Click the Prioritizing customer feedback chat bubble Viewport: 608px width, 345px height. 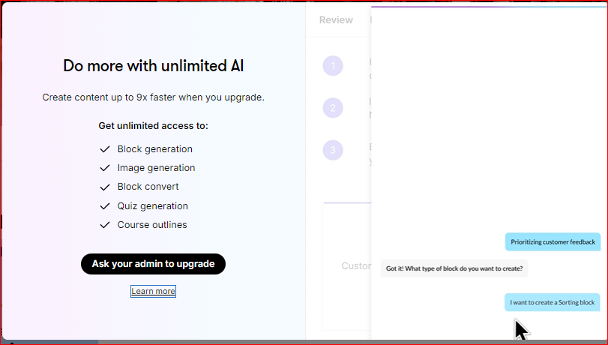pyautogui.click(x=553, y=241)
